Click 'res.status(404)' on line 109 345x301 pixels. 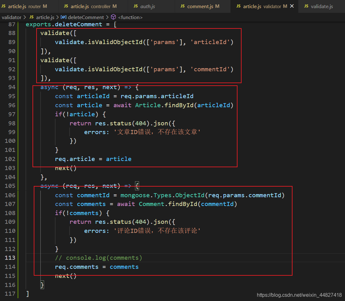[x=122, y=222]
